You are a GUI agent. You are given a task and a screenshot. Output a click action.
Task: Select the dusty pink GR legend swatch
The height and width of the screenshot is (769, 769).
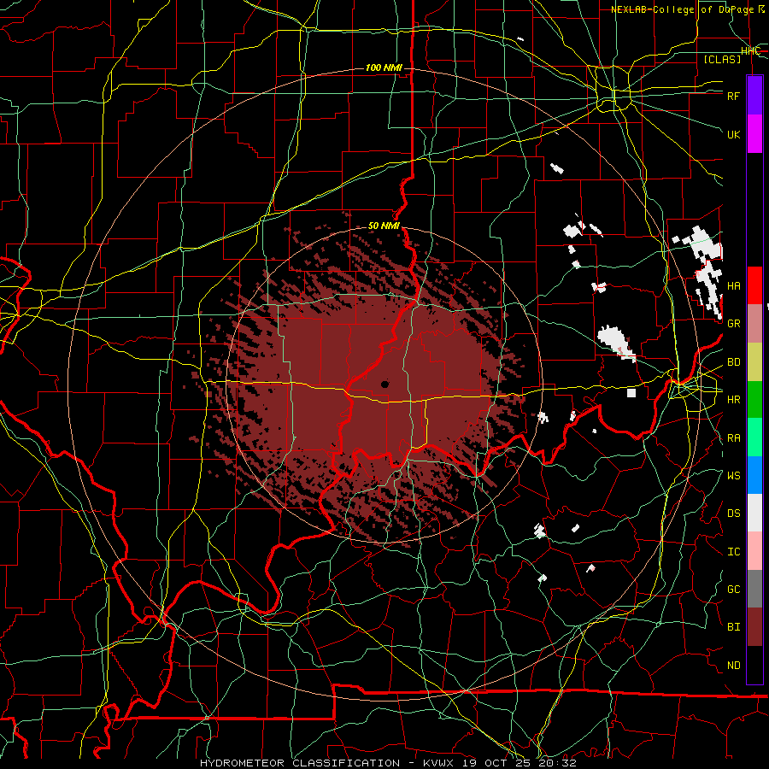(754, 324)
